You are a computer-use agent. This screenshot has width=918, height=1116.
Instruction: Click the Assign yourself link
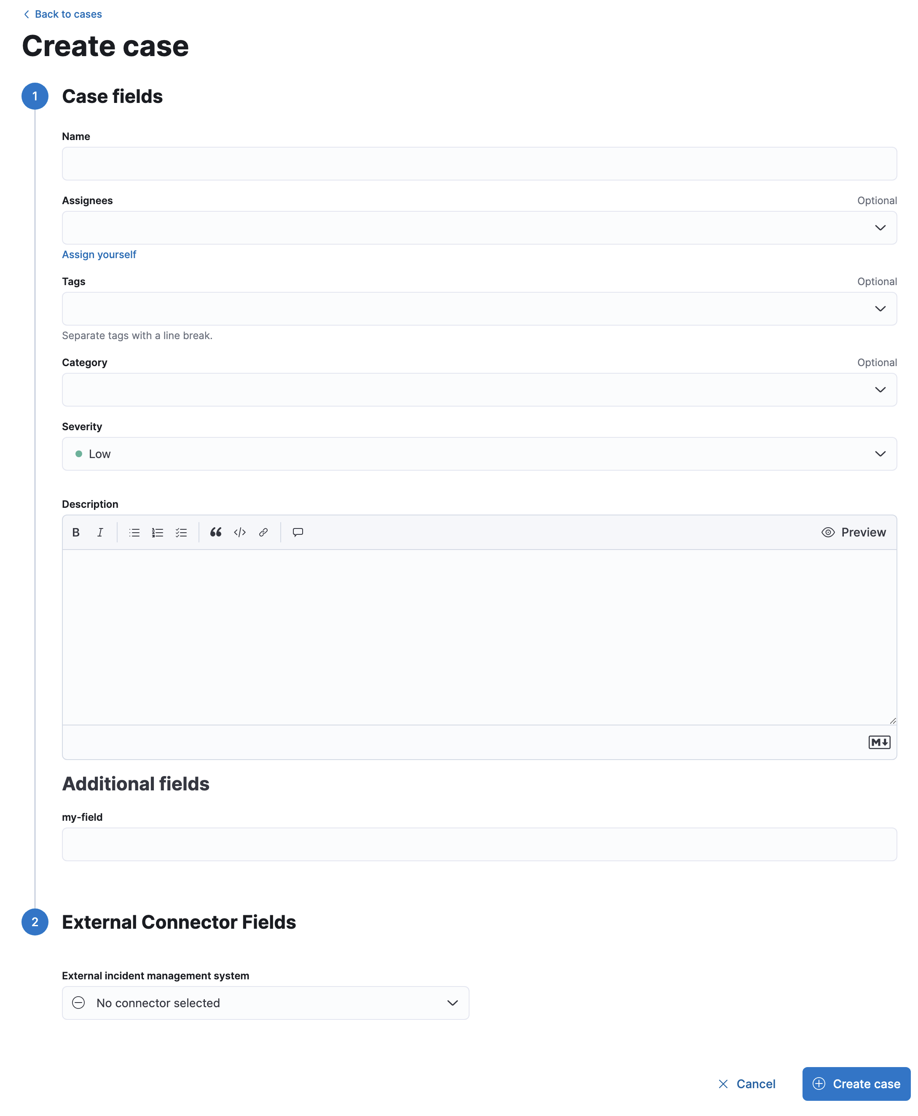pos(98,254)
